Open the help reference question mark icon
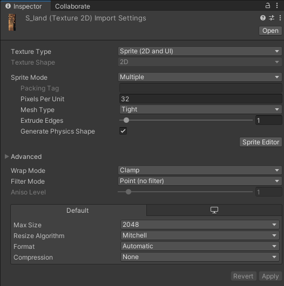The width and height of the screenshot is (284, 286). pos(263,18)
